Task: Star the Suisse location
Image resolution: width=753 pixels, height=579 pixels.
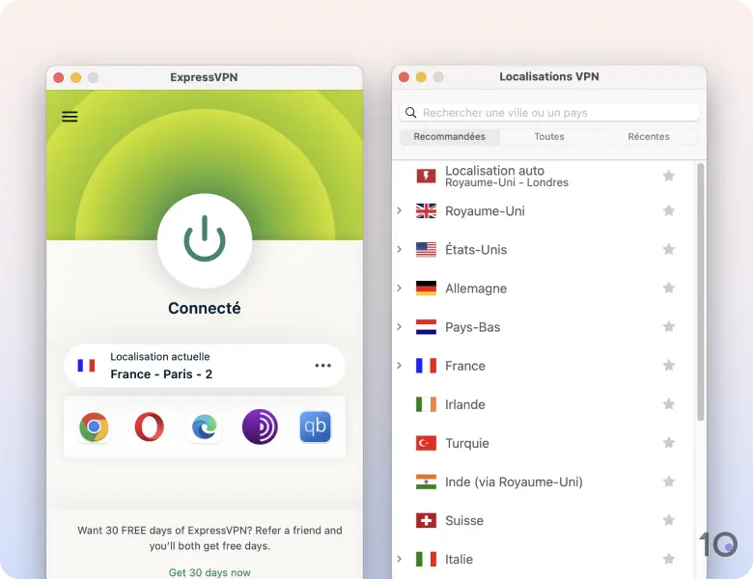Action: [x=668, y=520]
